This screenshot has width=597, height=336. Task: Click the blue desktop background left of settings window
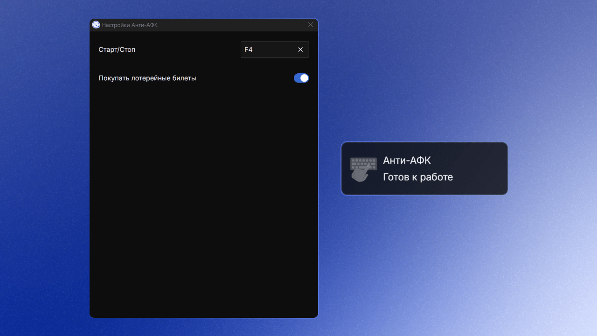coord(44,168)
